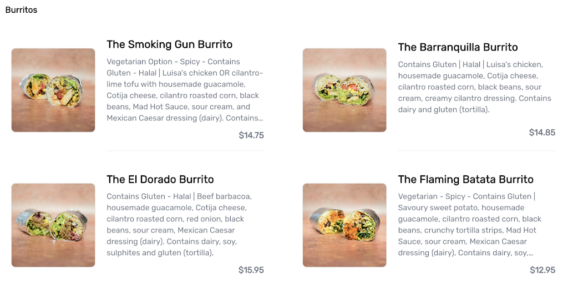The height and width of the screenshot is (283, 568).
Task: Open The Barranquilla Burrito photo
Action: tap(344, 90)
